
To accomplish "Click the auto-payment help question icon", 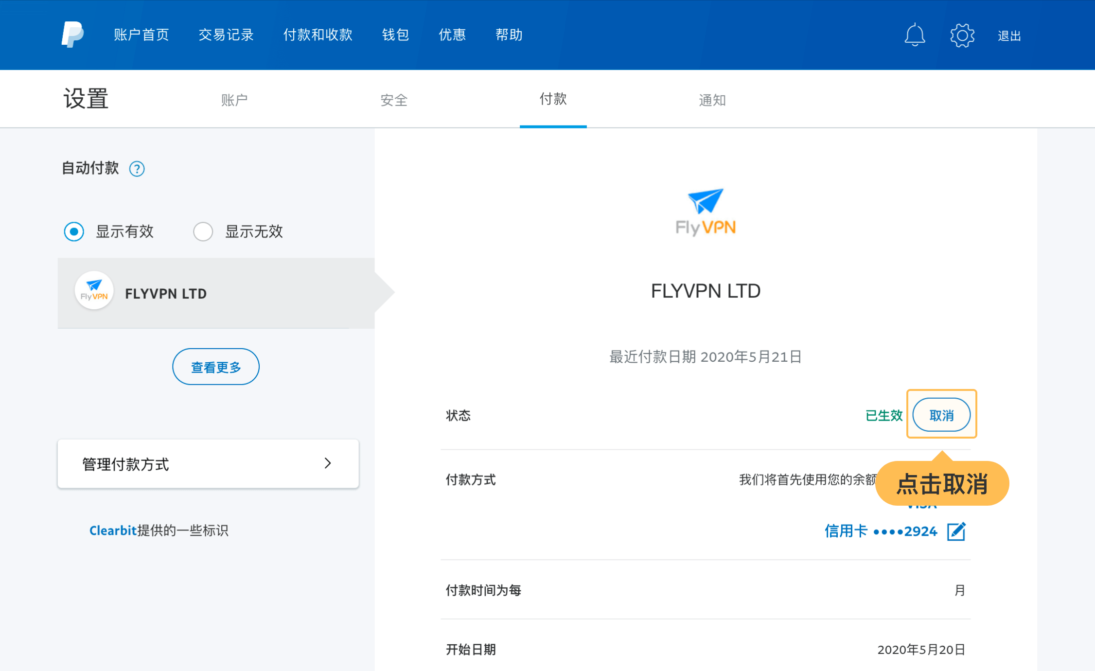I will [x=137, y=169].
